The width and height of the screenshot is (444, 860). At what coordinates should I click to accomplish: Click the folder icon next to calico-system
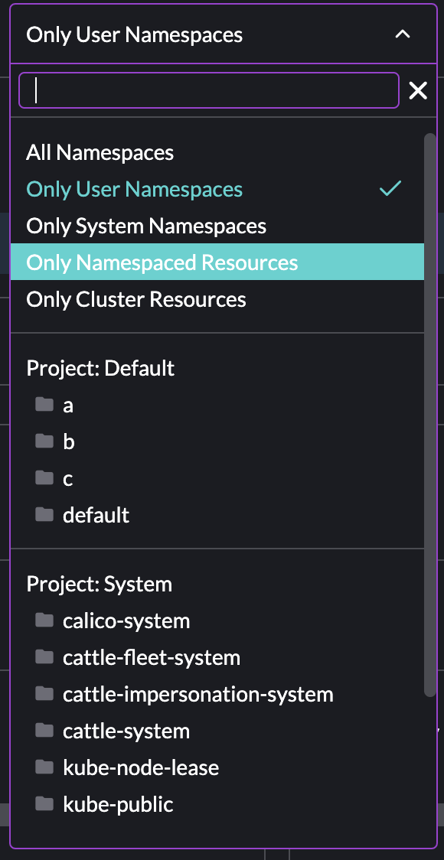(44, 621)
